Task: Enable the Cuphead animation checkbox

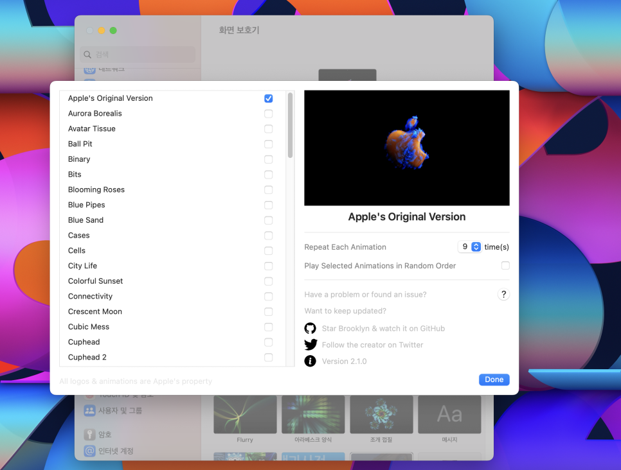Action: pos(269,342)
